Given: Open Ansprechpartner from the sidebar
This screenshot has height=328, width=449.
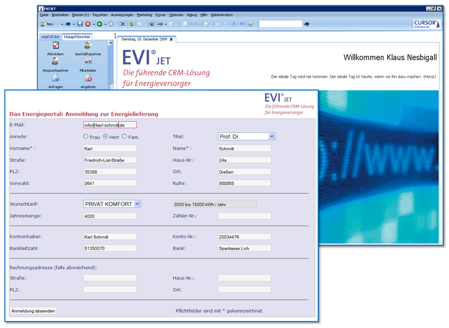Looking at the screenshot, I should (56, 65).
